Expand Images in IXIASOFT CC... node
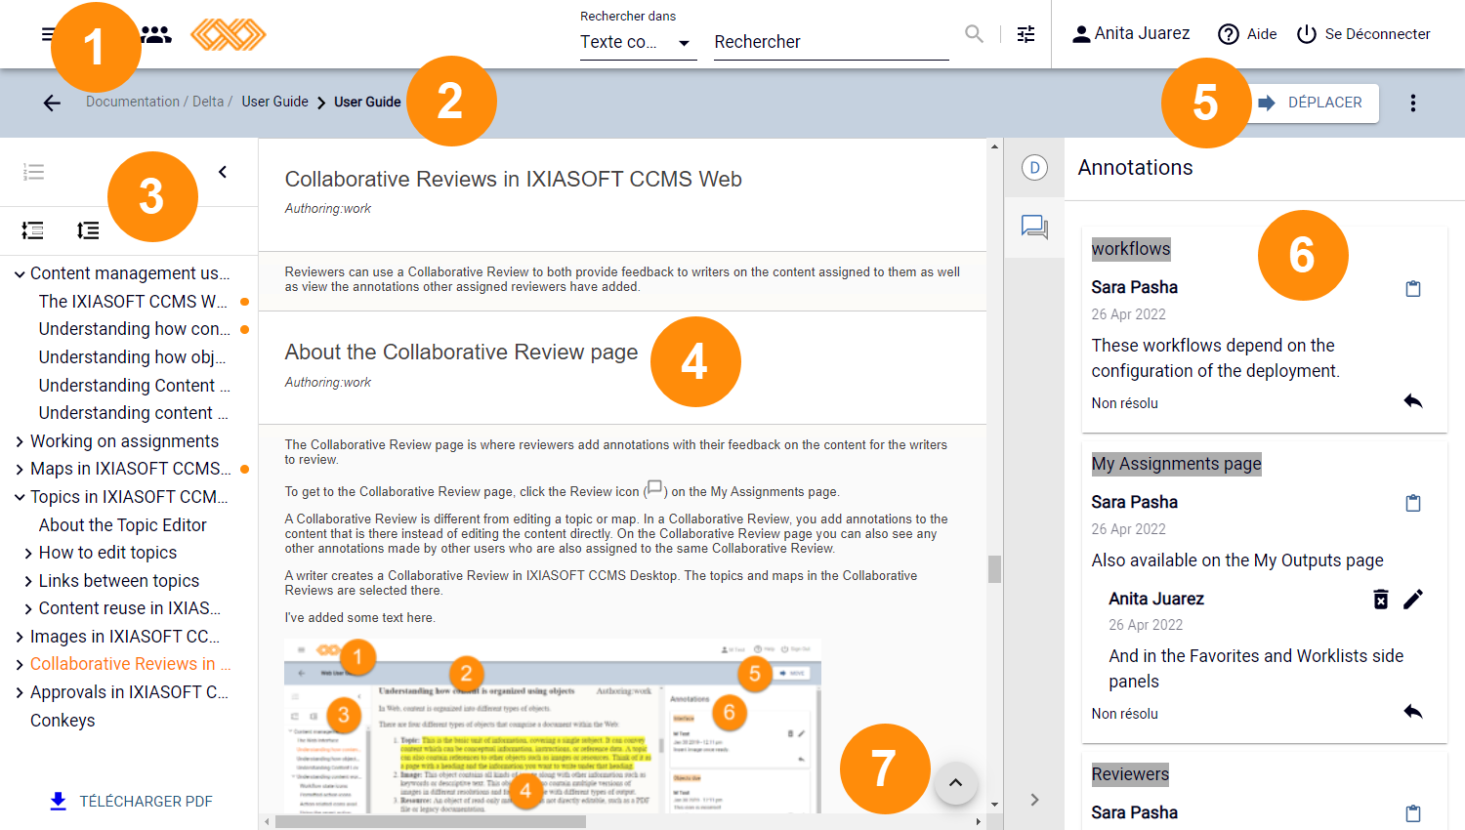1465x830 pixels. point(20,637)
